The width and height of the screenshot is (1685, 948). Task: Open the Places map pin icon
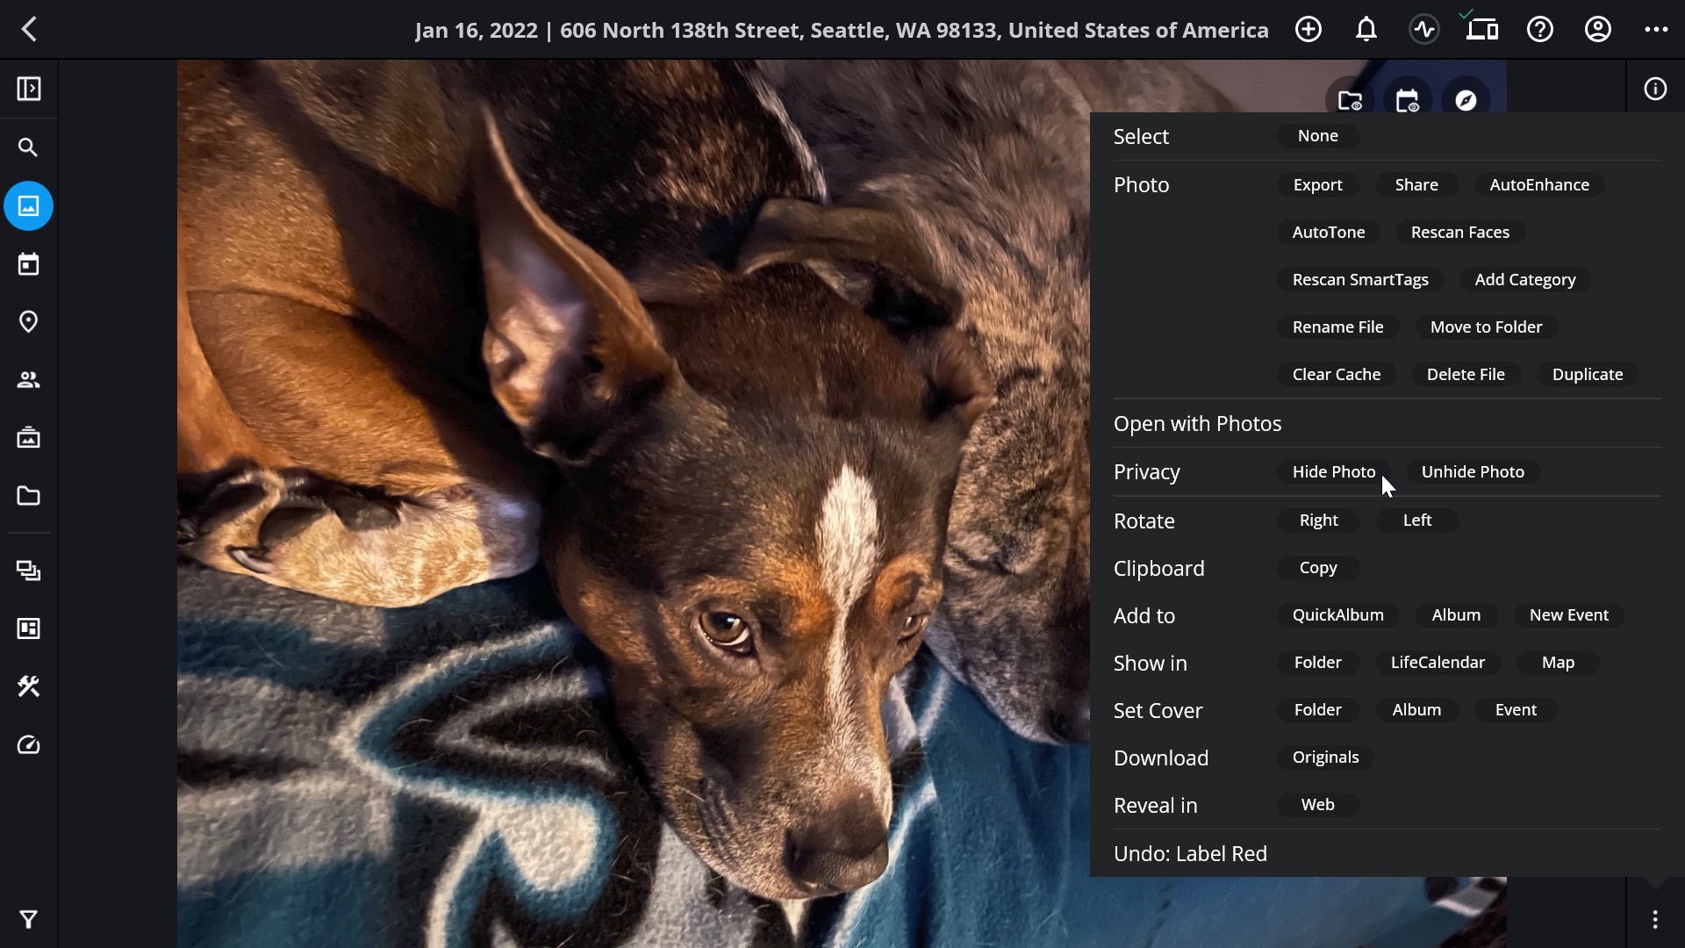coord(29,322)
